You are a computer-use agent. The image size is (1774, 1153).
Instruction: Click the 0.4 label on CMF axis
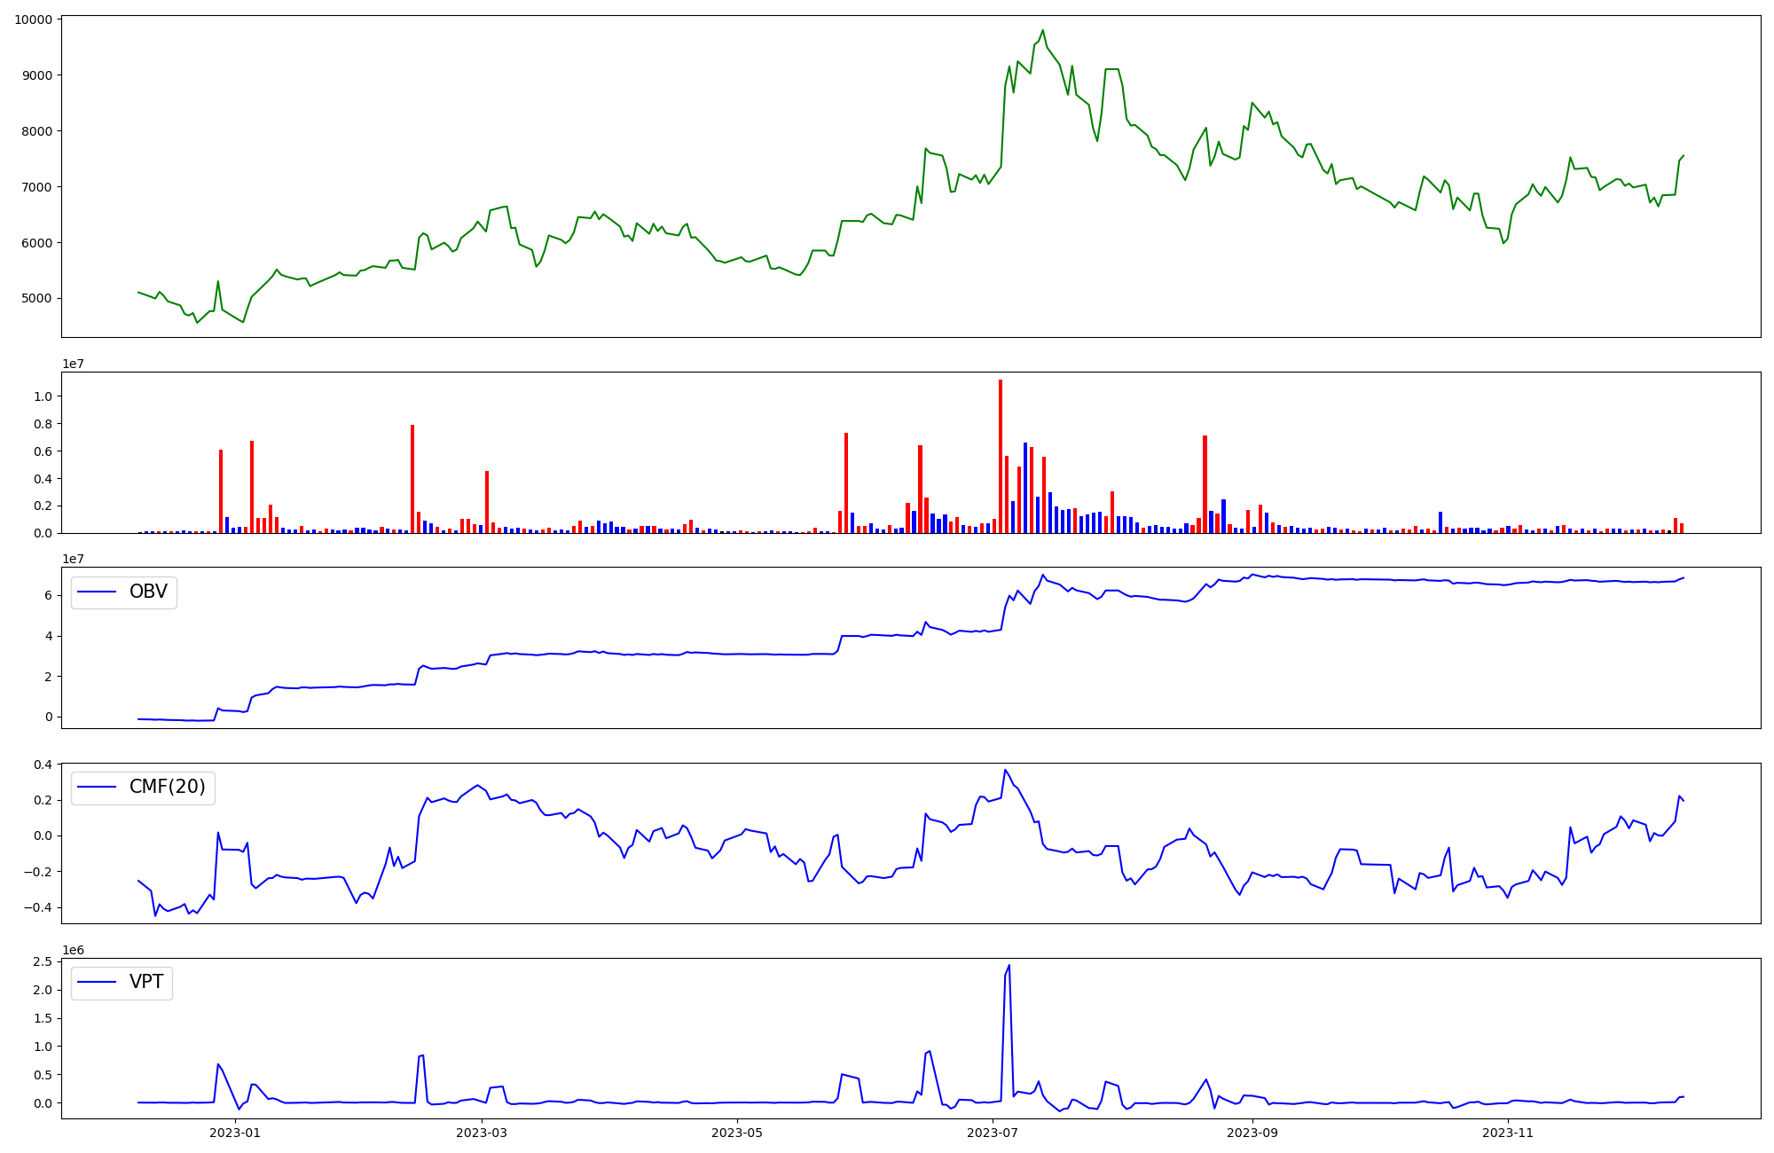42,765
